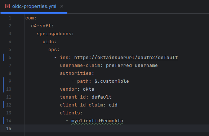Click the underlined 'myclientidfromokta' entry
This screenshot has width=209, height=136.
[x=97, y=121]
